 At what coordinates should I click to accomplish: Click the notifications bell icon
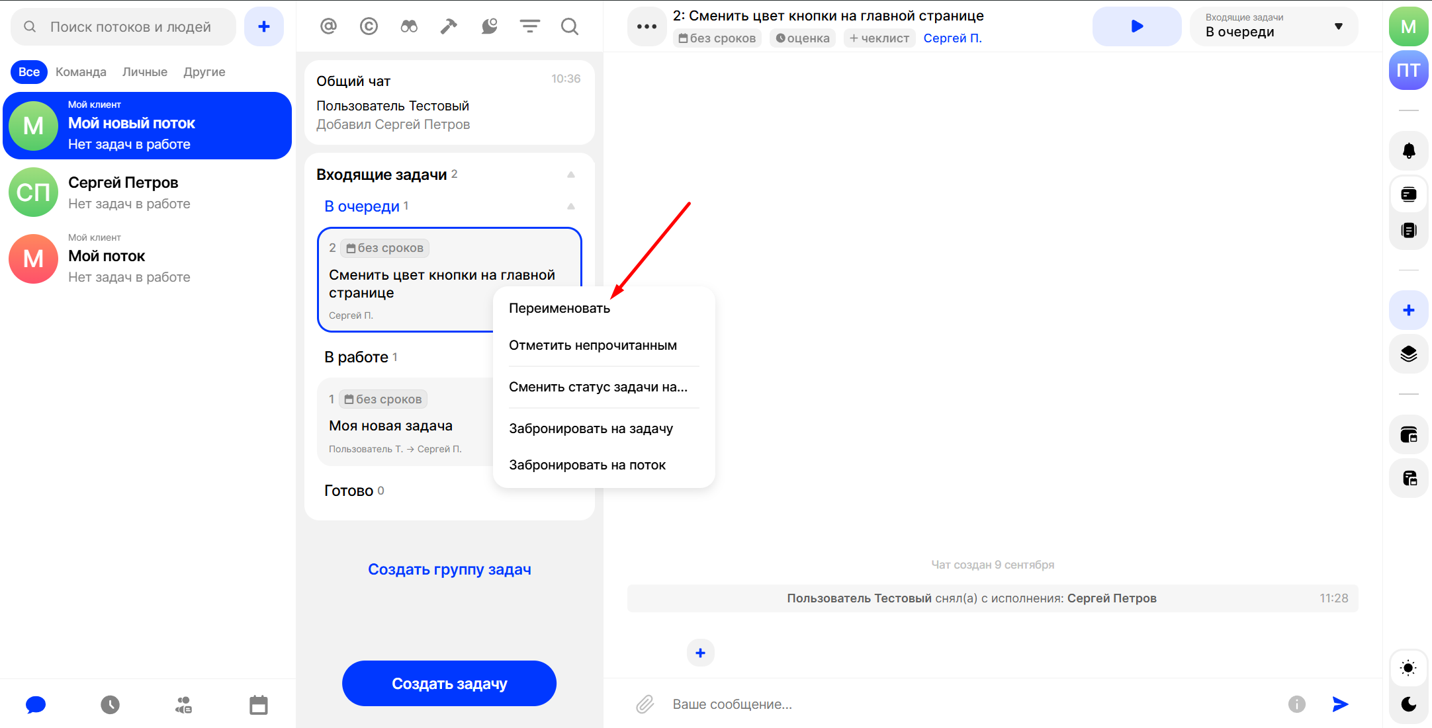pos(1408,151)
